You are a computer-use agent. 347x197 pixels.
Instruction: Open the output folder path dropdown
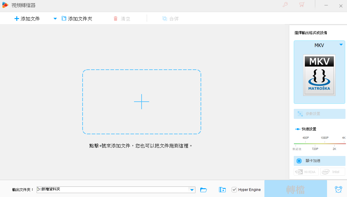pyautogui.click(x=192, y=190)
